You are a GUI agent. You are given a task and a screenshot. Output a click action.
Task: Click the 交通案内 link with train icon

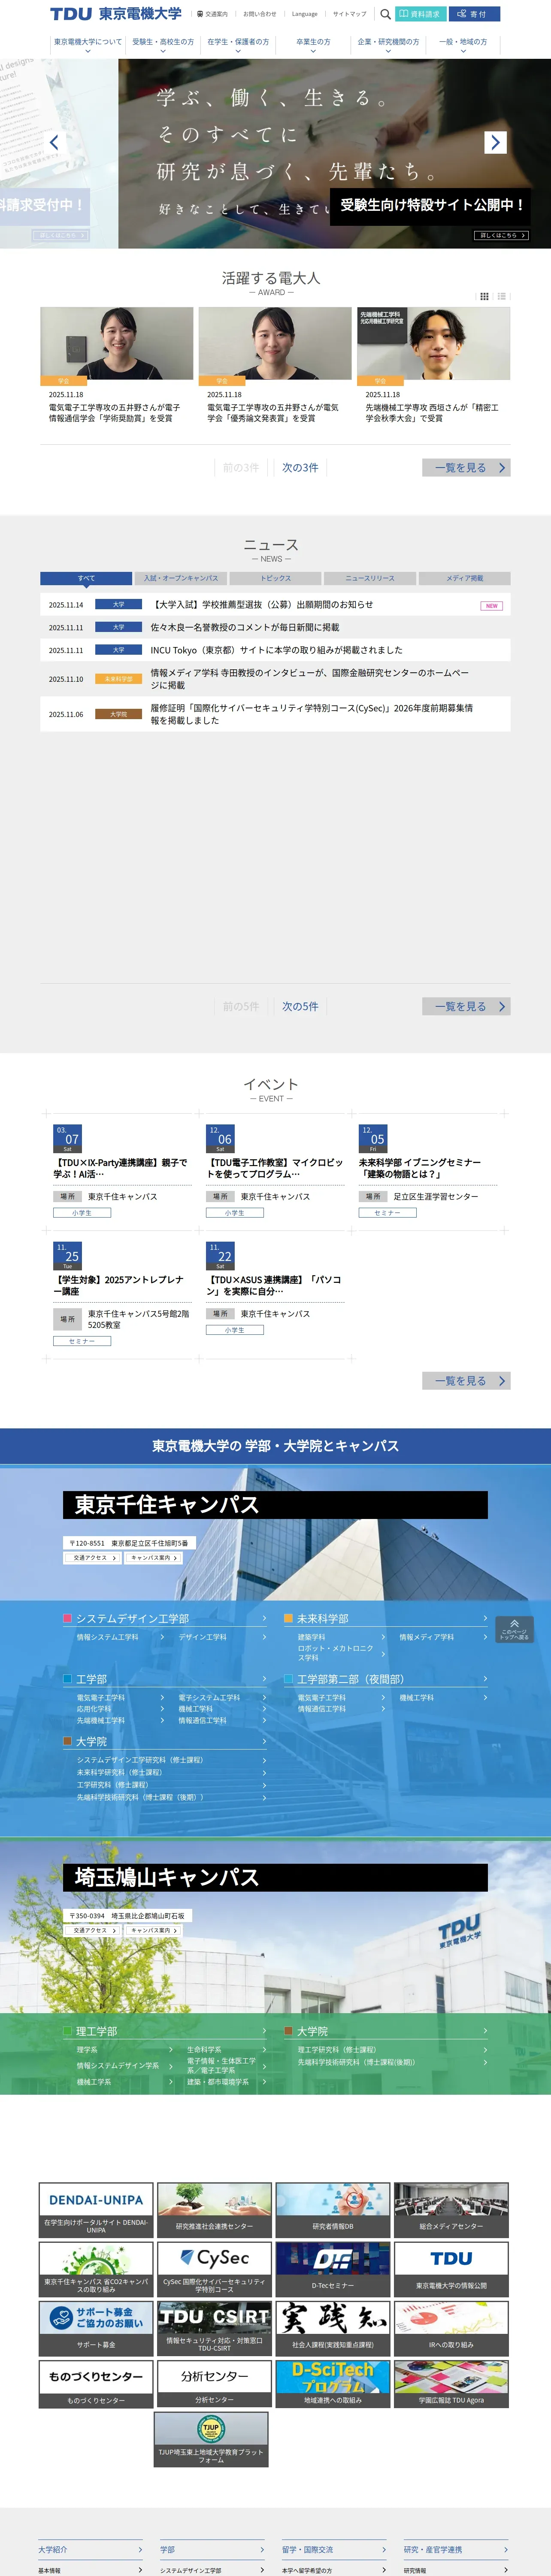pos(213,14)
